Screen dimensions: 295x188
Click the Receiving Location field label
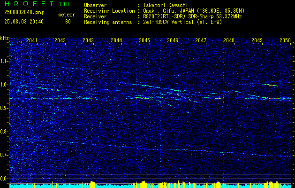(109, 11)
